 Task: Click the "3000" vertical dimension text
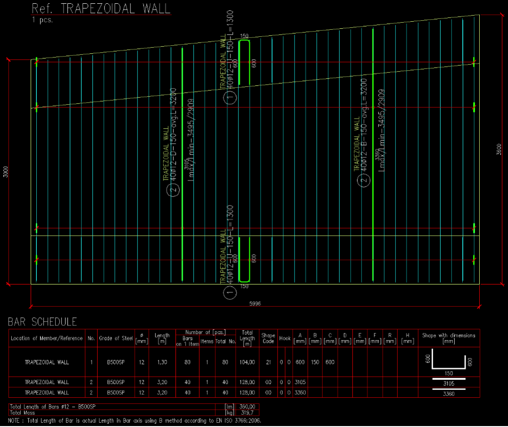click(6, 172)
